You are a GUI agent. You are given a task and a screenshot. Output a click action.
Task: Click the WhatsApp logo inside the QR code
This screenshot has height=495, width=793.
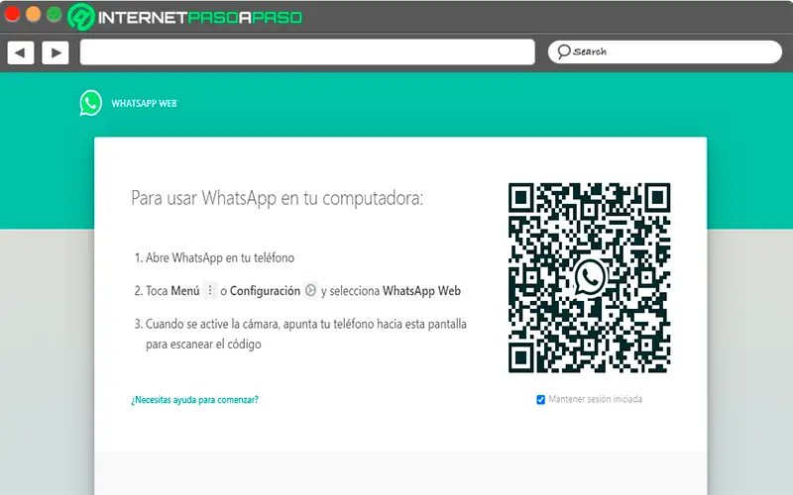(590, 277)
